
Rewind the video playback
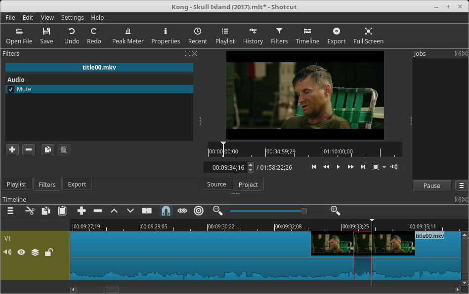[x=326, y=167]
